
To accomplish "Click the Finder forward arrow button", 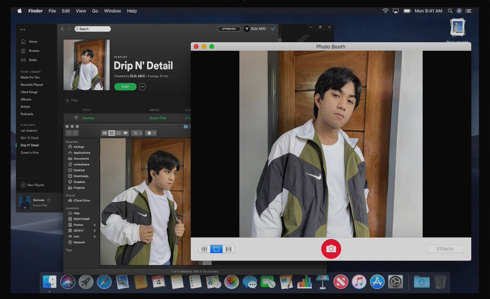I will coord(75,133).
